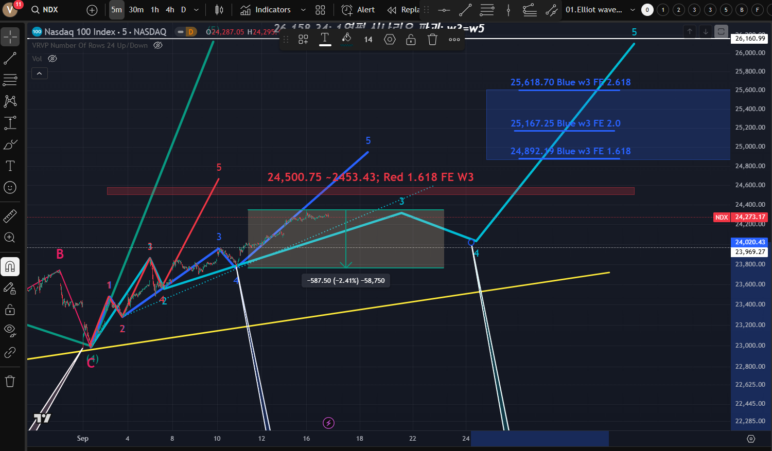Open the Fibonacci retracement tools
The width and height of the screenshot is (772, 451).
coord(10,80)
